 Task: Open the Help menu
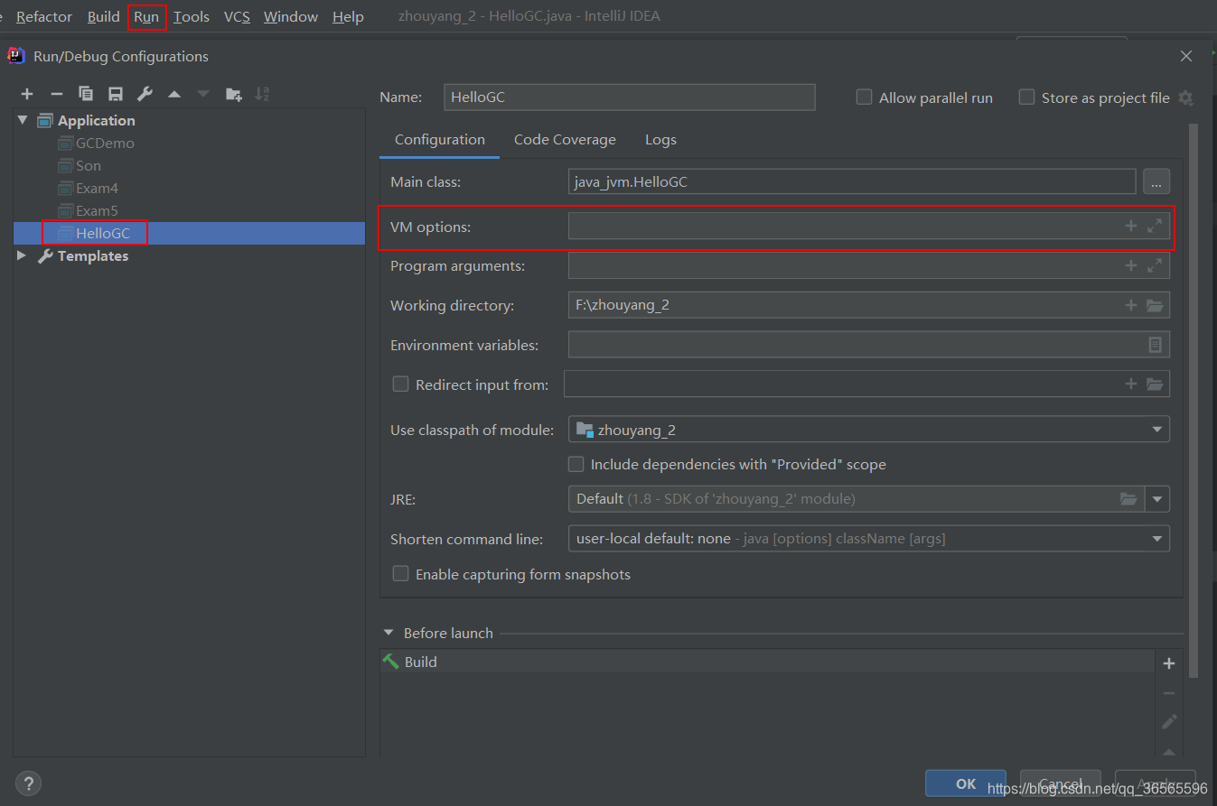[348, 16]
